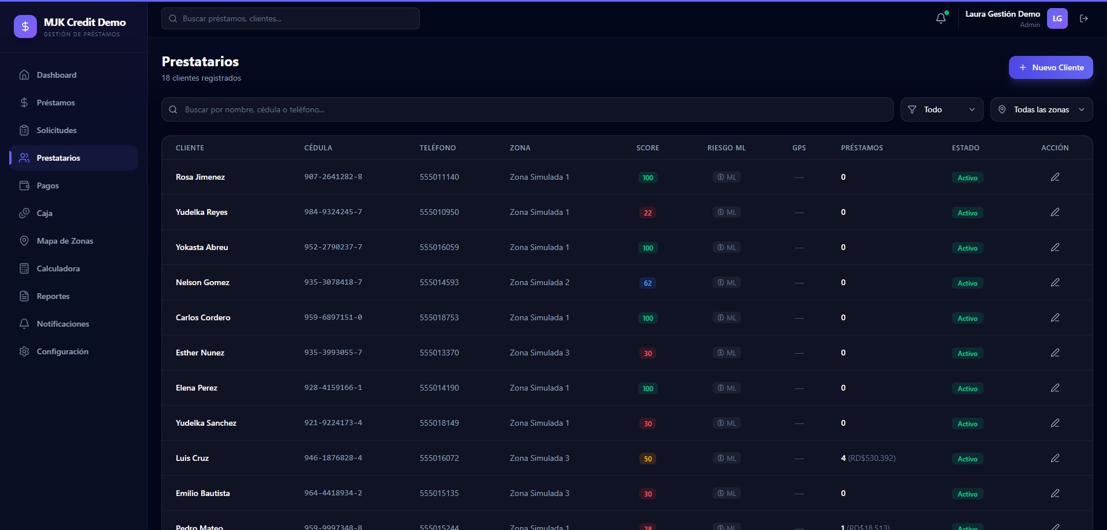This screenshot has width=1107, height=530.
Task: Click the ML risk badge for Luis Cruz
Action: tap(726, 459)
